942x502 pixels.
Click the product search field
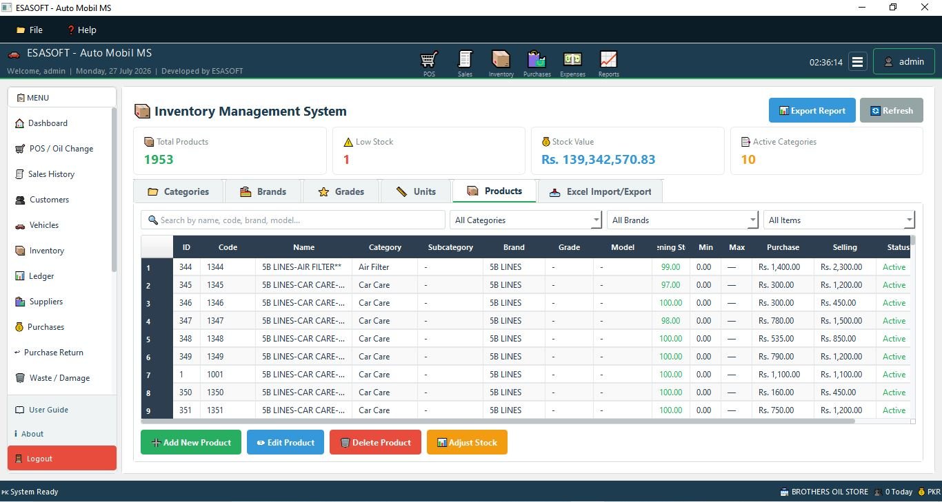click(x=293, y=220)
